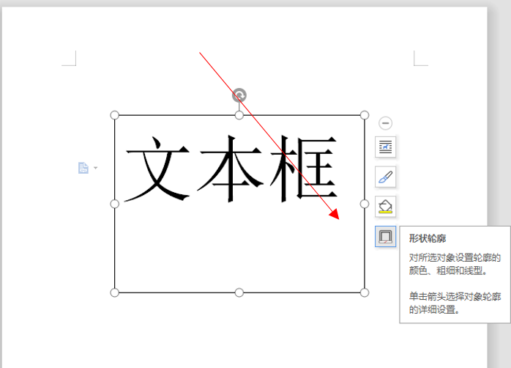
Task: Click the bottom-right corner resize handle
Action: [x=365, y=292]
